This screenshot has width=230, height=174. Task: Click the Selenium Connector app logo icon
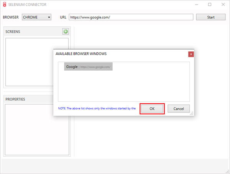coord(5,4)
